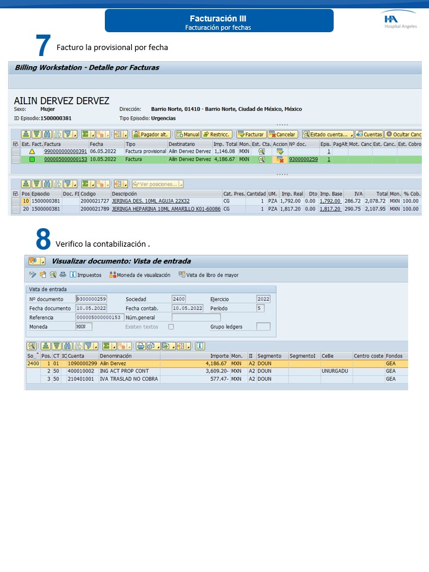Click the Nº documento input field
The width and height of the screenshot is (429, 572).
point(91,299)
